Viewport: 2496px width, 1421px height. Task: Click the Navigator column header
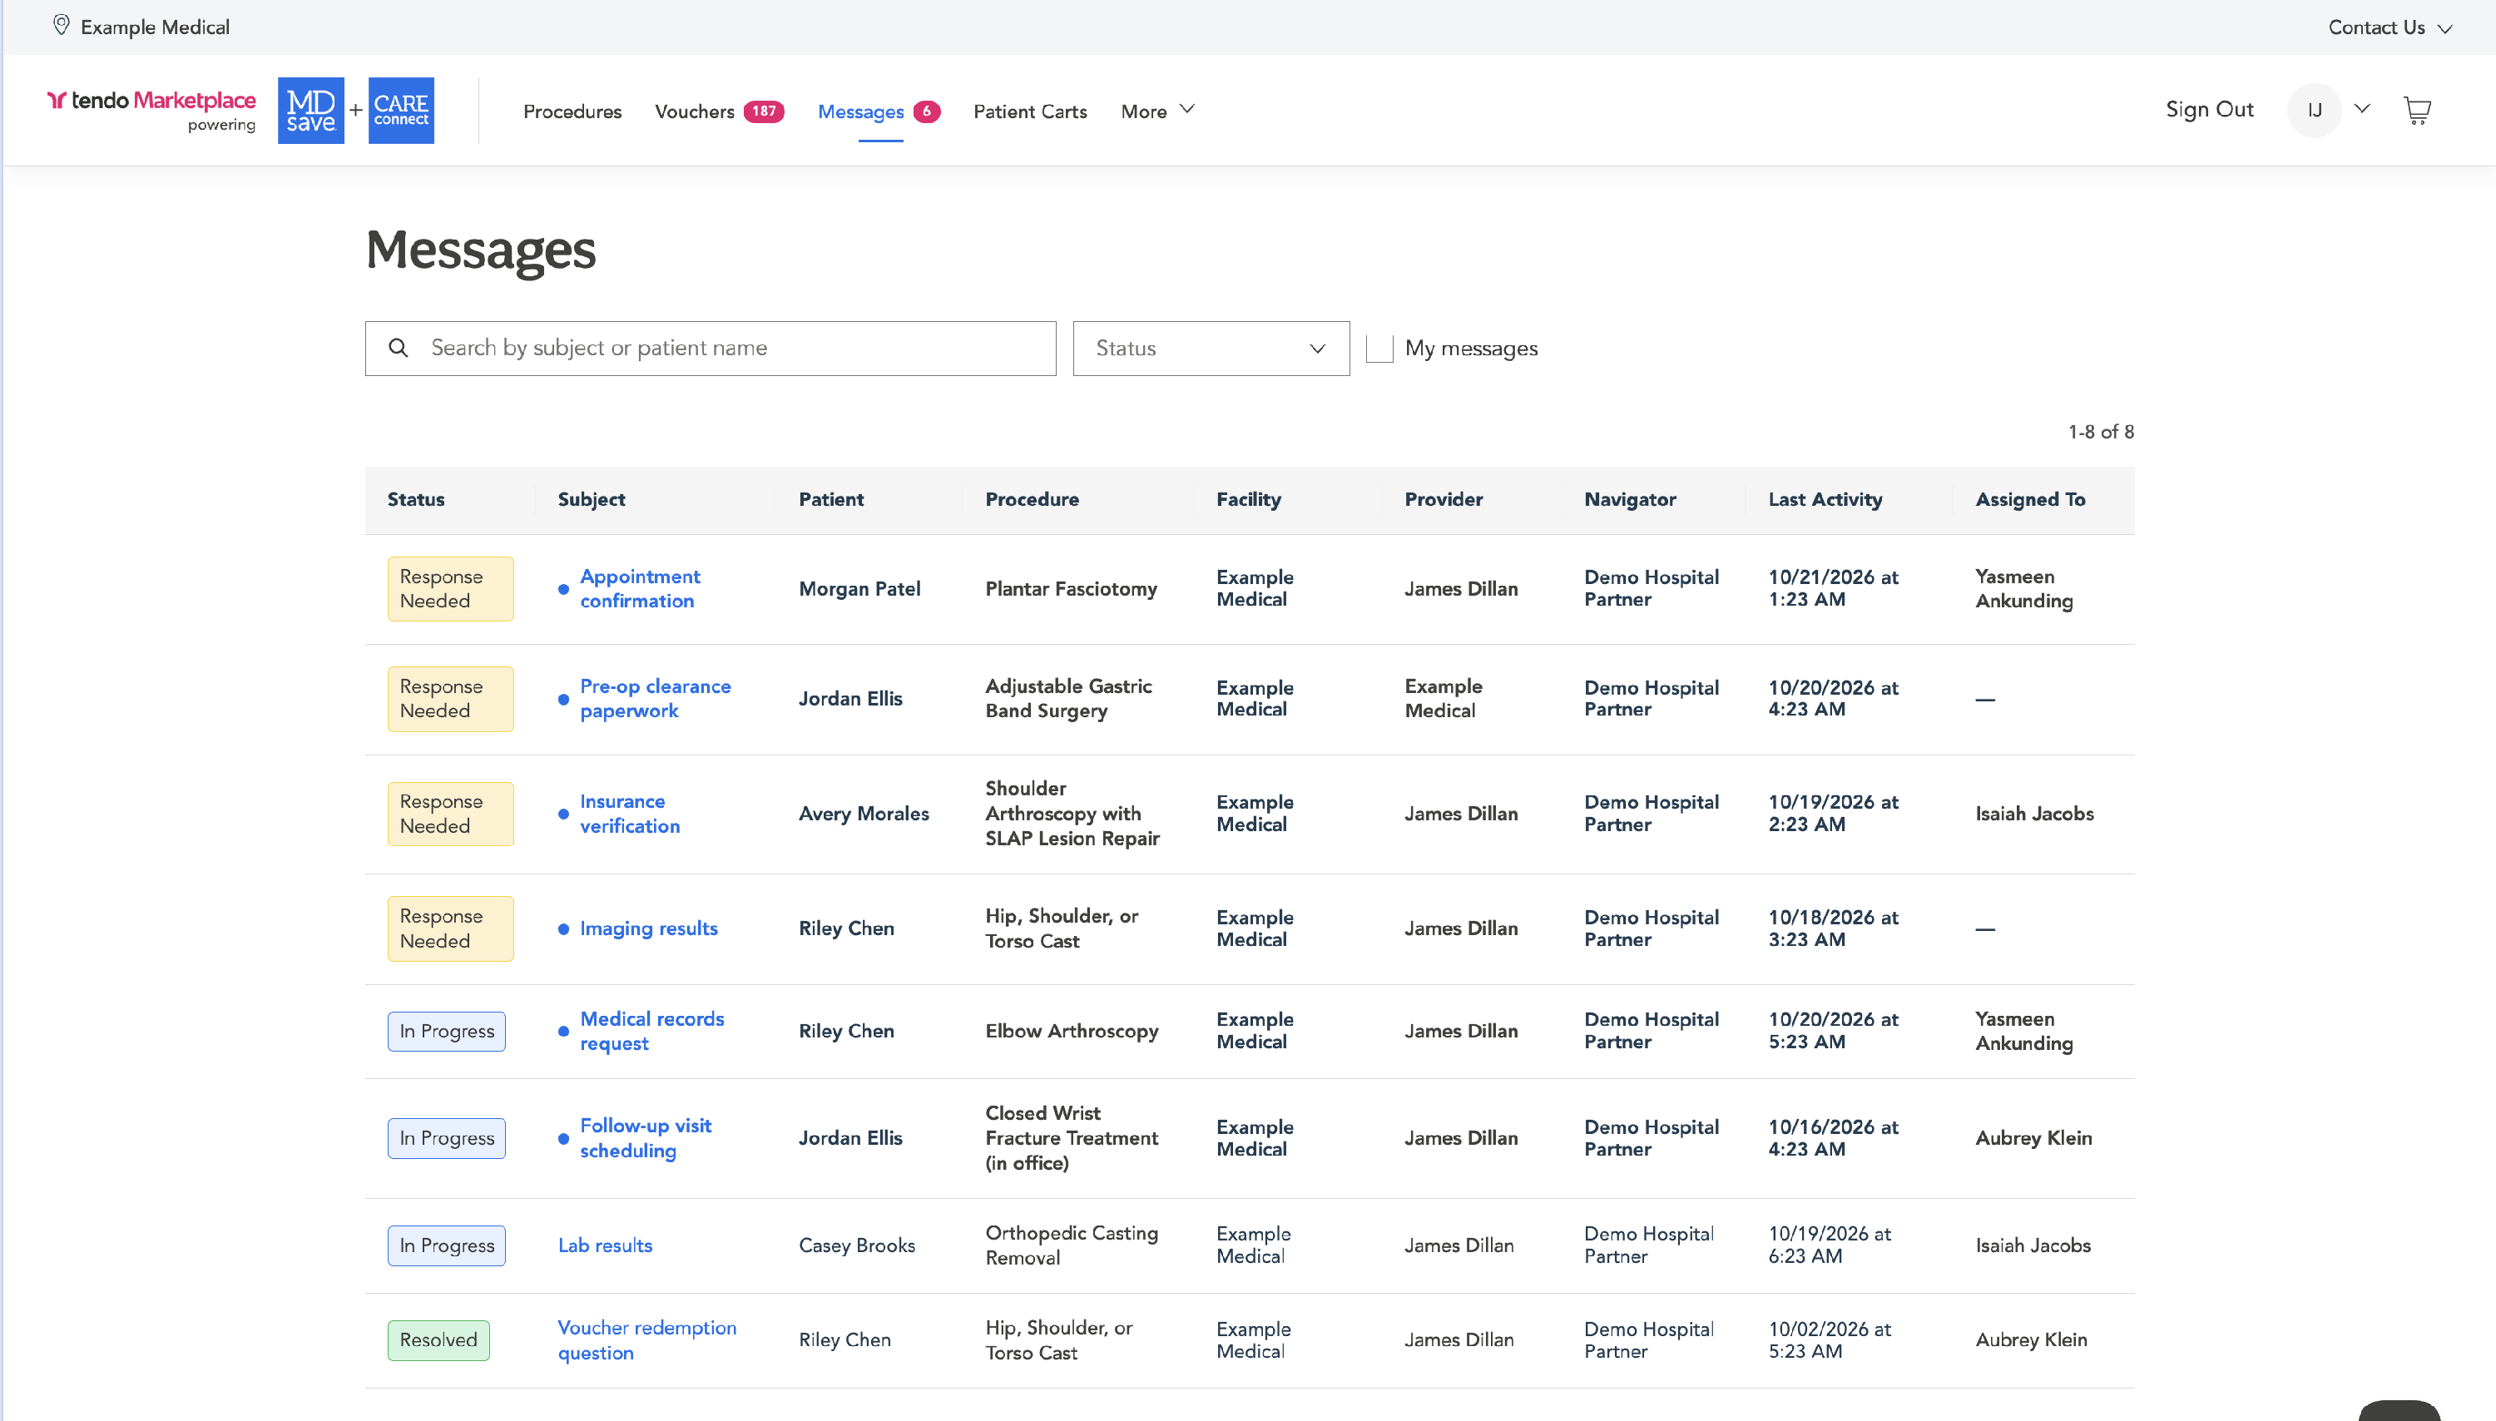point(1630,500)
